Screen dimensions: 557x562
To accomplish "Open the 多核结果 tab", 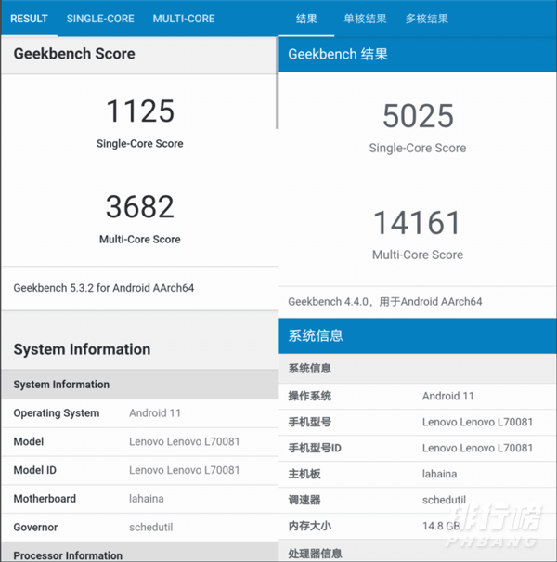I will click(x=427, y=19).
